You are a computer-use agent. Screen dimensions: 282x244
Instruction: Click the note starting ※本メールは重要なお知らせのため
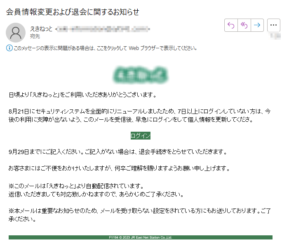[x=140, y=215]
